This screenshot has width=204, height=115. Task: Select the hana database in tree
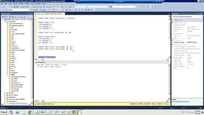pos(13,65)
